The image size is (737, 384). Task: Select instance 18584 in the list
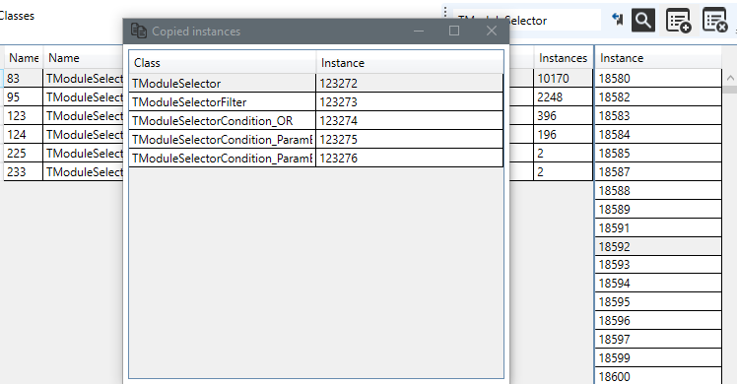(658, 135)
